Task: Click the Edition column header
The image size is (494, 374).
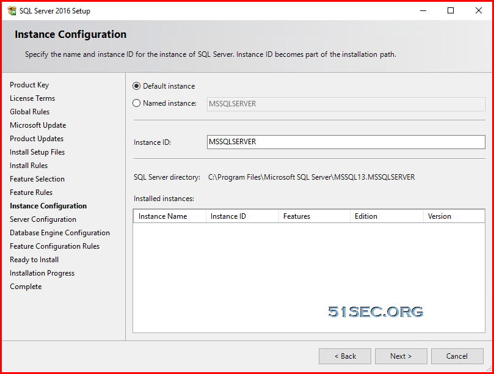Action: [x=387, y=216]
